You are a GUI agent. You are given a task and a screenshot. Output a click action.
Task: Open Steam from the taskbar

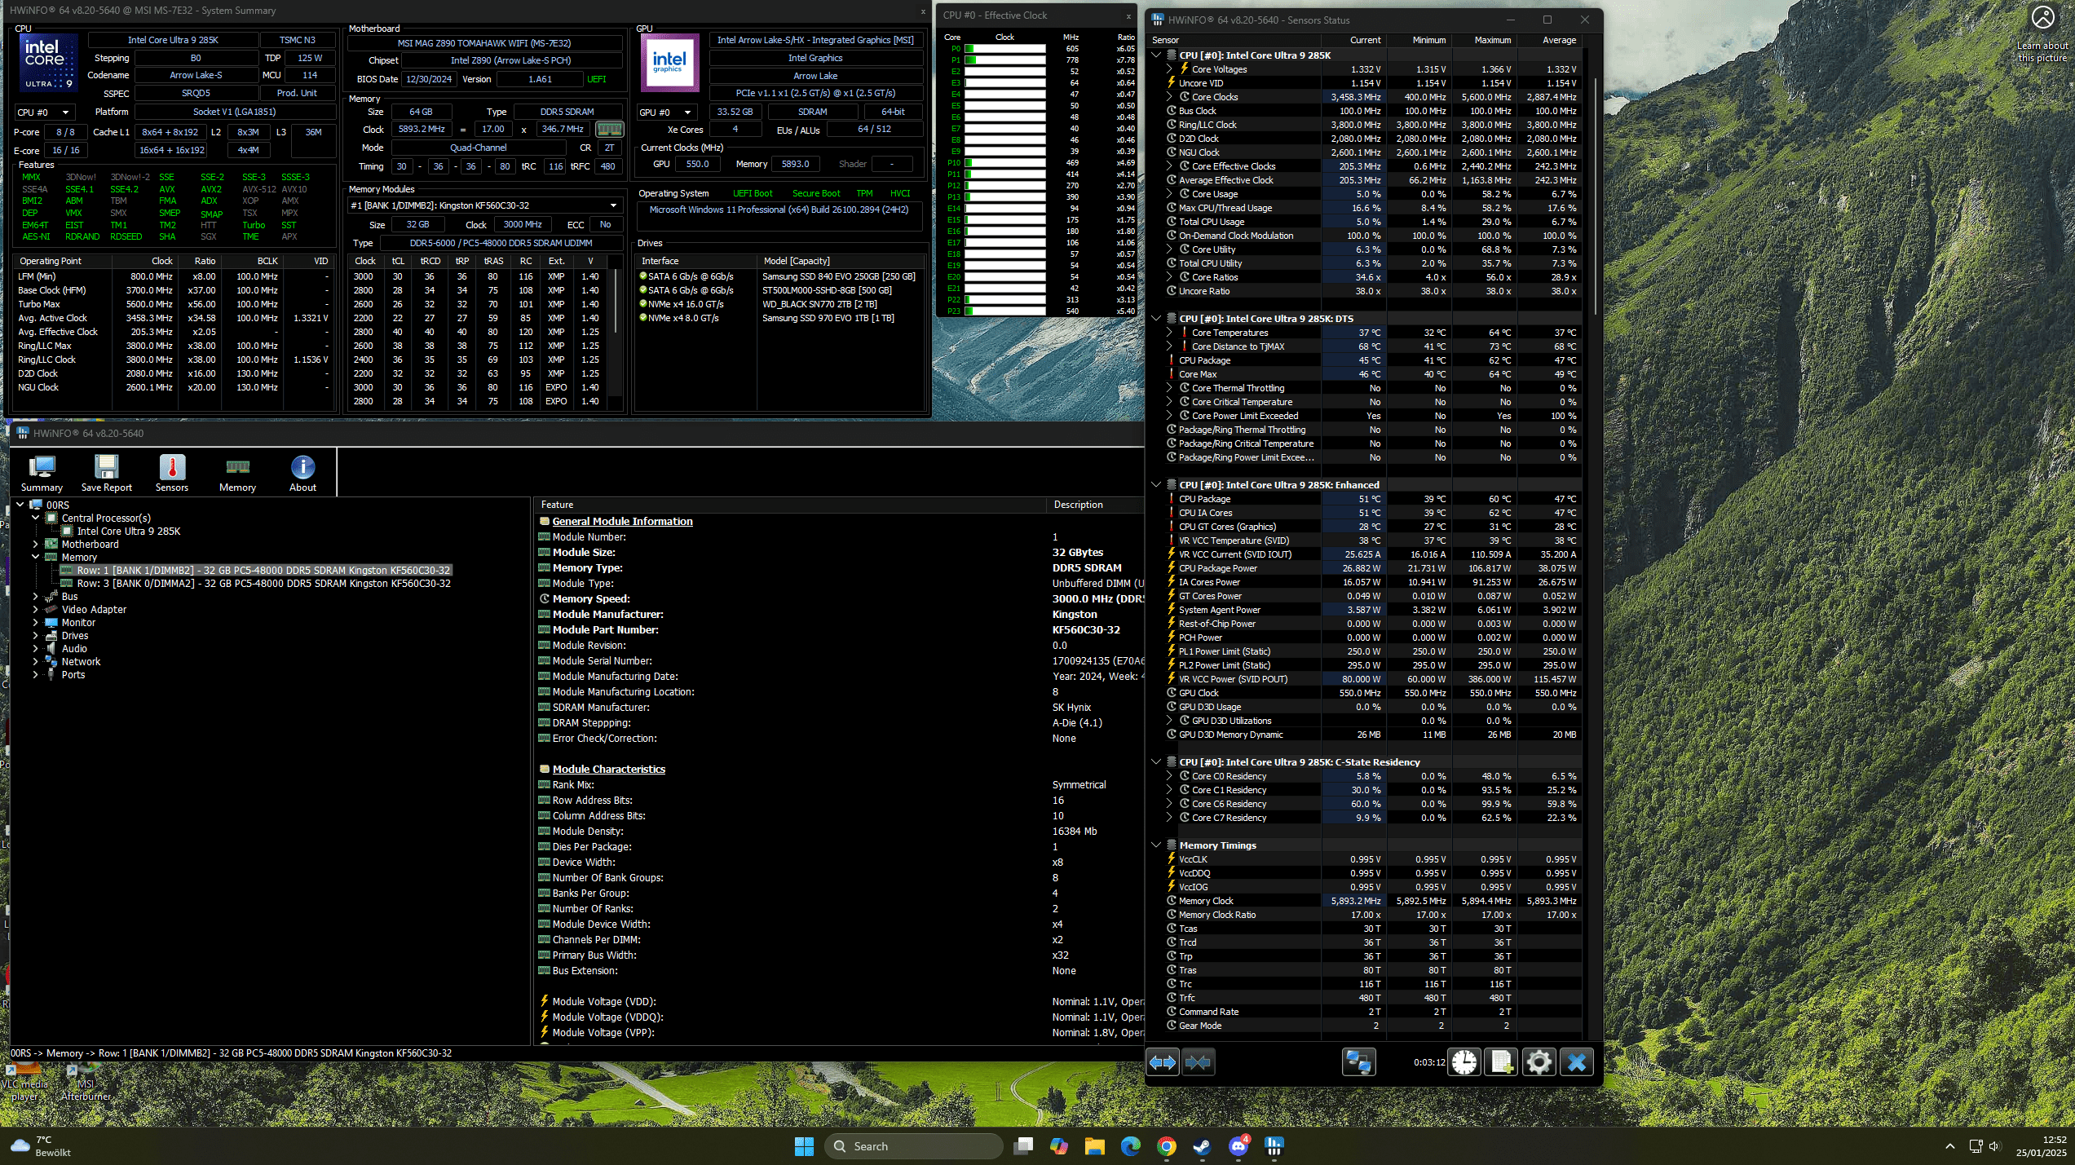(1202, 1146)
